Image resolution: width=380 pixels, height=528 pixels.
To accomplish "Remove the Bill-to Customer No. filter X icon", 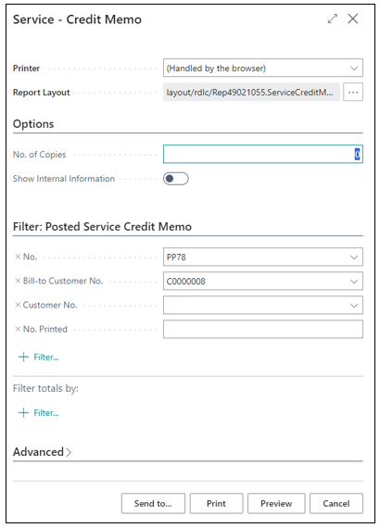I will [x=18, y=281].
